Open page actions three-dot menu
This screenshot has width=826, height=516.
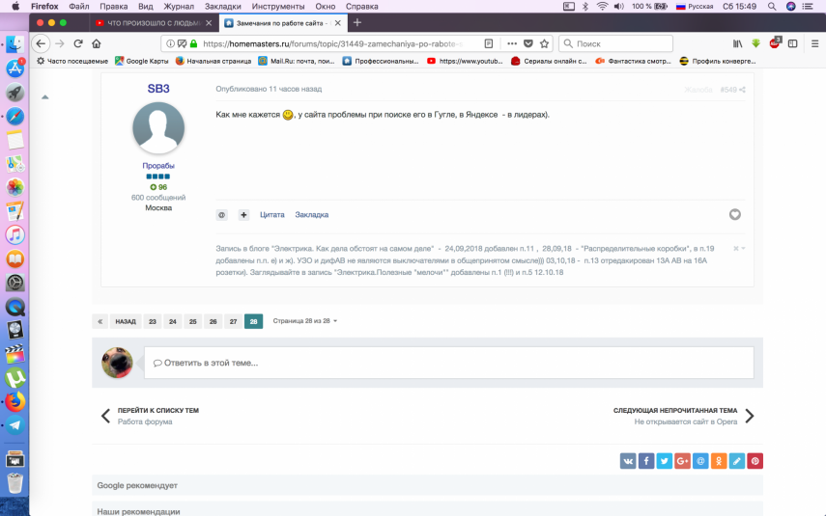pyautogui.click(x=511, y=43)
